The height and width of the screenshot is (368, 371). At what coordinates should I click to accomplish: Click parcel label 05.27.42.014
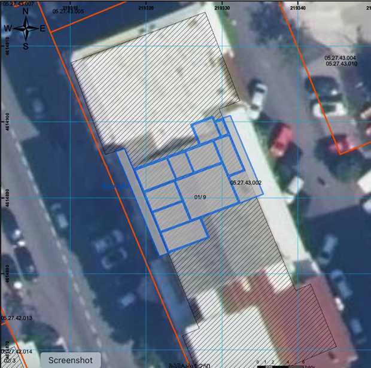(16, 351)
